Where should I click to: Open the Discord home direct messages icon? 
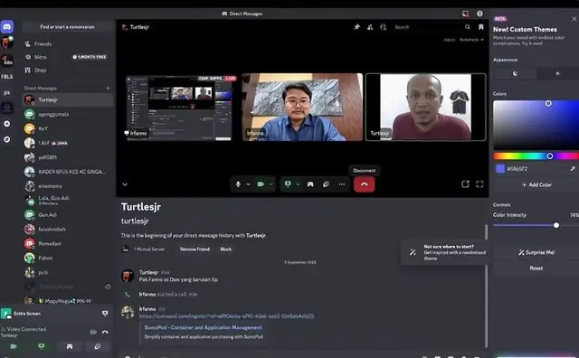click(x=7, y=27)
